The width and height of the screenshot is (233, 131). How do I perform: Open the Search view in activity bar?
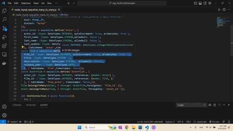coord(4,19)
